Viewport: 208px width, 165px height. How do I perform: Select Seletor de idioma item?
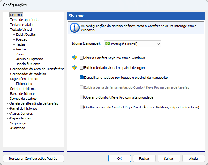(23, 89)
